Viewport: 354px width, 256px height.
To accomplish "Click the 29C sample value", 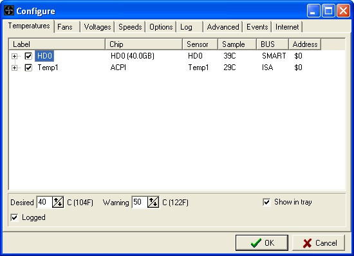I will (230, 68).
